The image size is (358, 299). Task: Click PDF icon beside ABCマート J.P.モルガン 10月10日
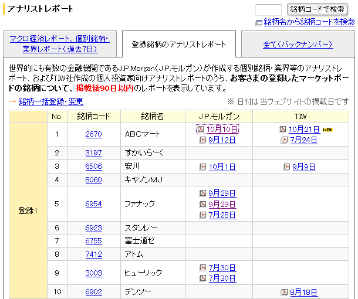point(200,130)
